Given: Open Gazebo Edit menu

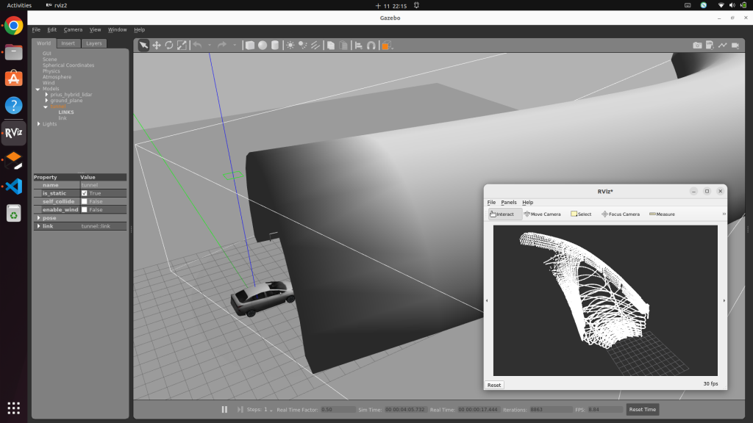Looking at the screenshot, I should click(52, 29).
